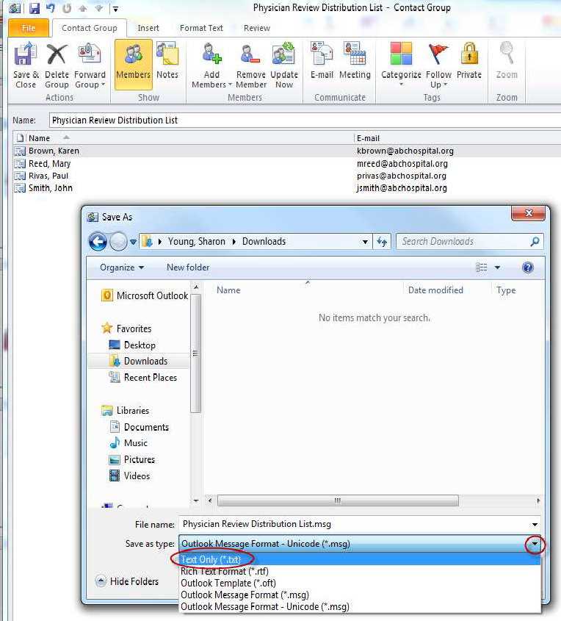
Task: Open the File tab
Action: click(29, 28)
